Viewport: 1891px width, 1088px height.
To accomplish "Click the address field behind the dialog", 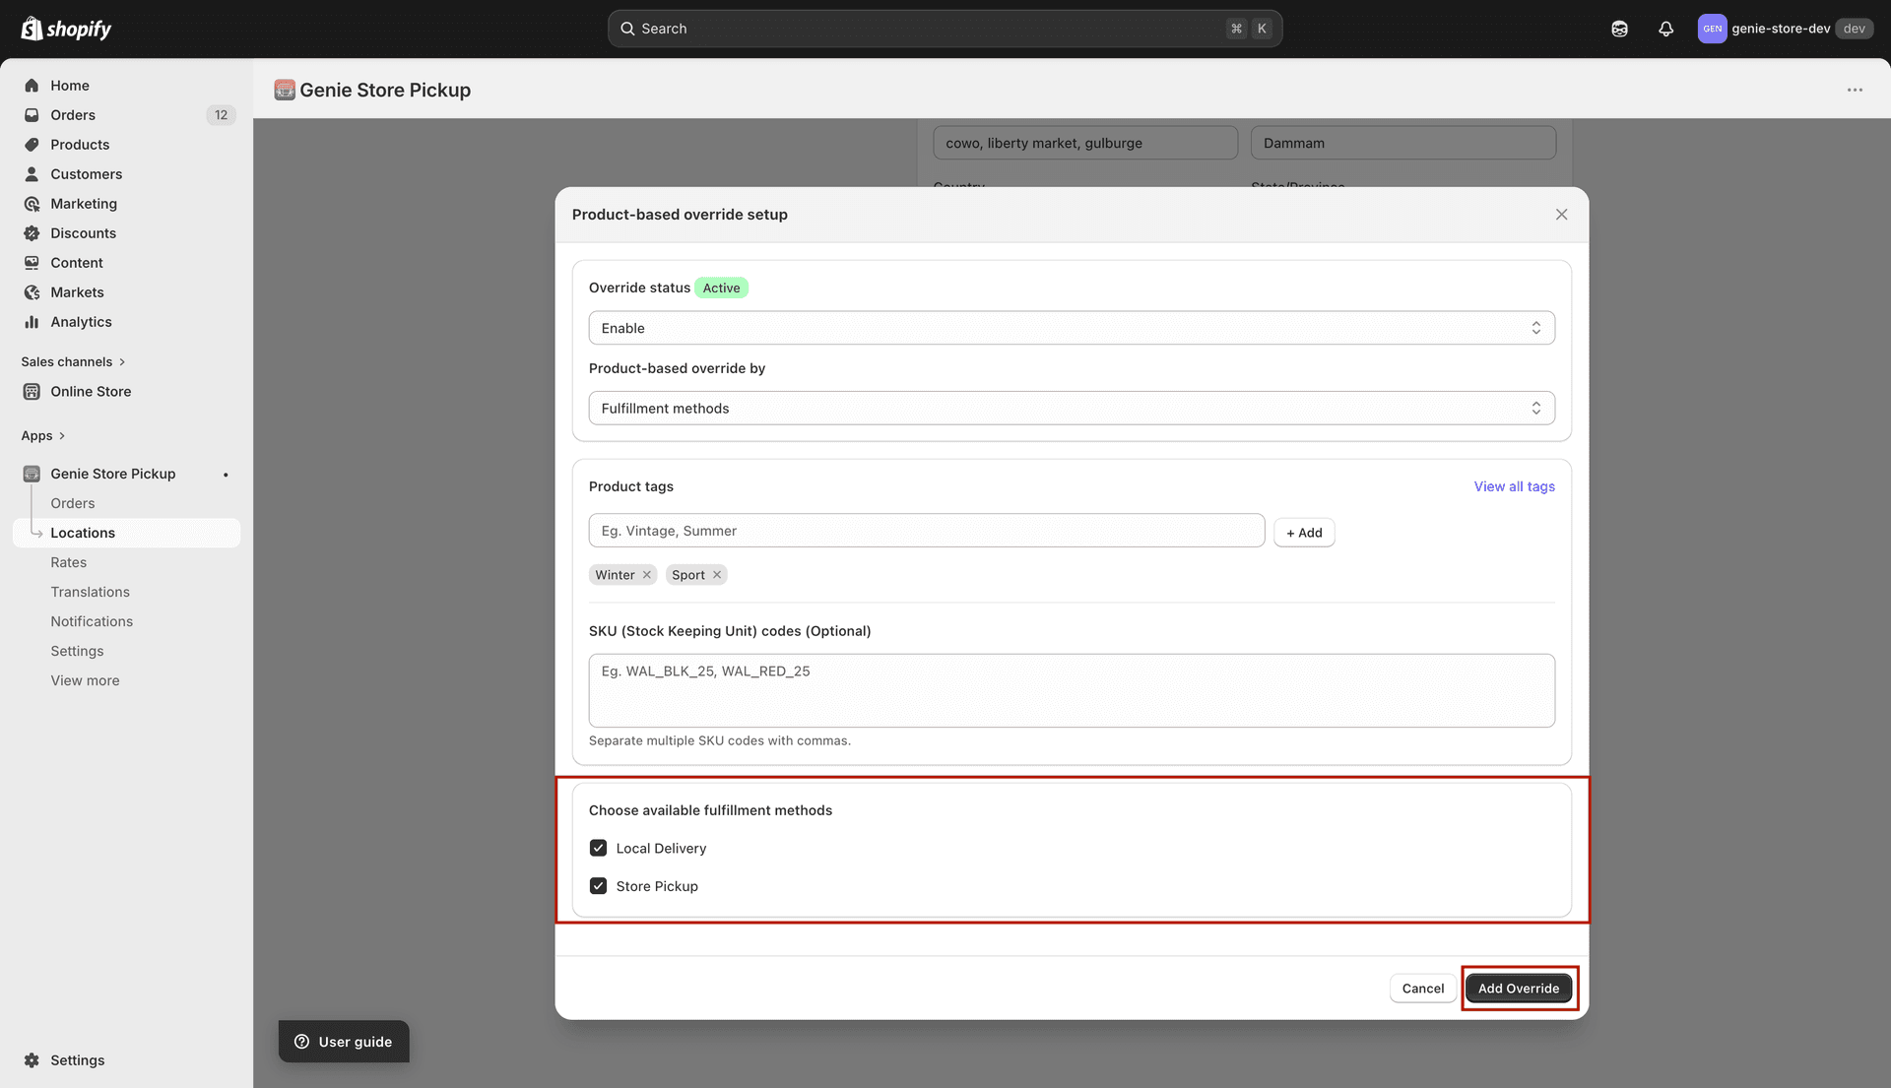I will [1085, 143].
